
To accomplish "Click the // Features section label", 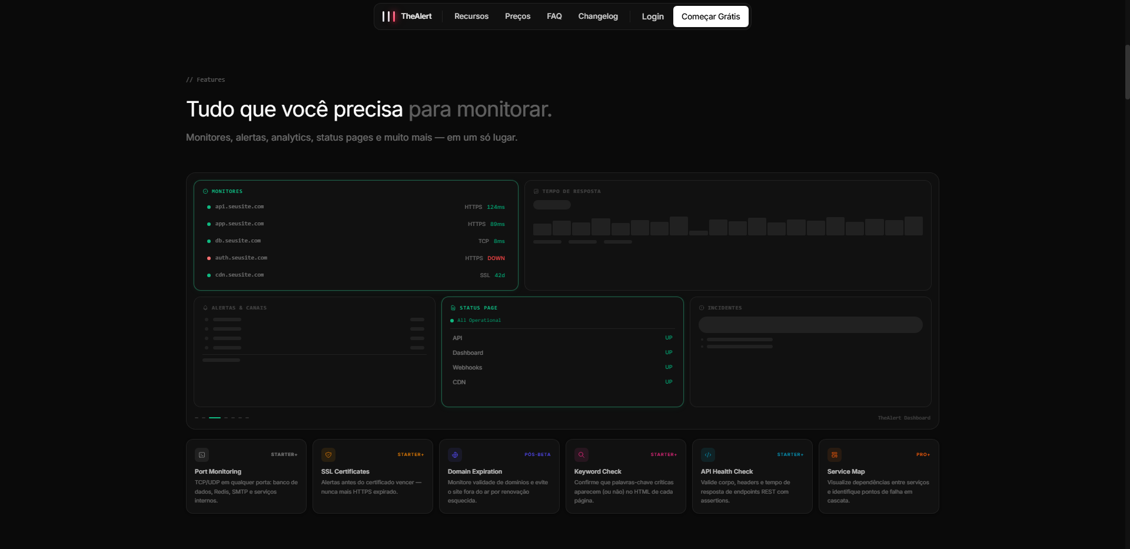I will (x=205, y=79).
